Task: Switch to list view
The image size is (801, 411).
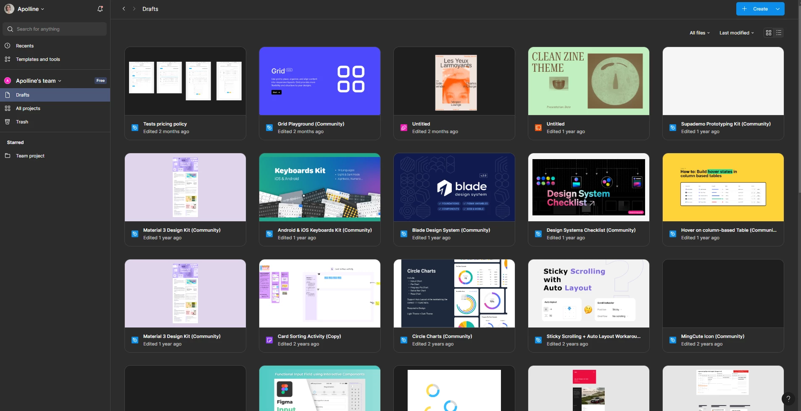Action: tap(779, 33)
